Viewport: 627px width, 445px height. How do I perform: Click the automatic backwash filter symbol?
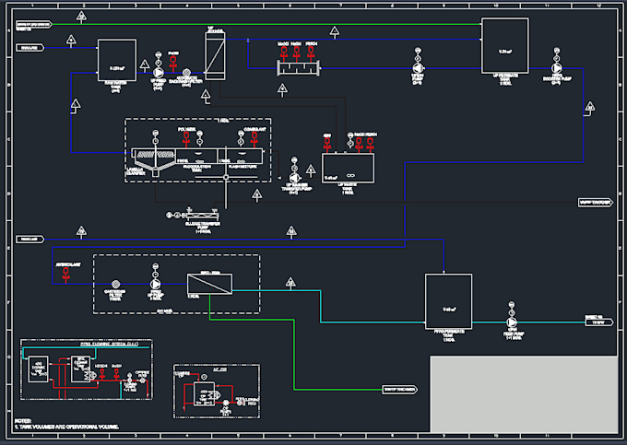pyautogui.click(x=186, y=73)
